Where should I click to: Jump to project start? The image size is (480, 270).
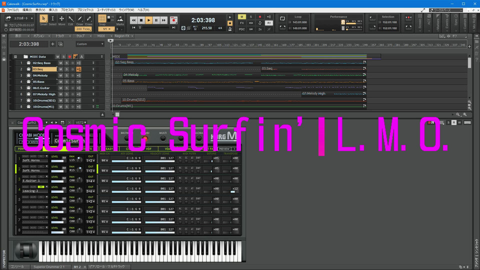click(x=134, y=27)
